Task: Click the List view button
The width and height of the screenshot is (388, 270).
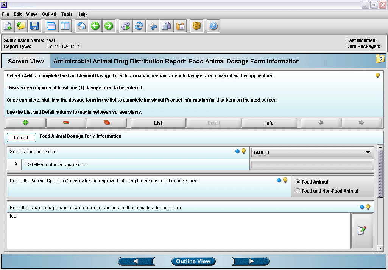Action: coord(158,123)
